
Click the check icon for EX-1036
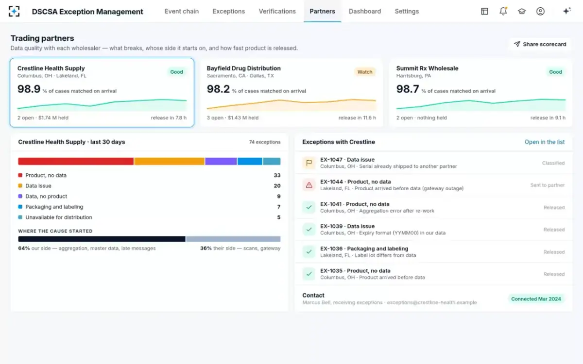tap(309, 252)
